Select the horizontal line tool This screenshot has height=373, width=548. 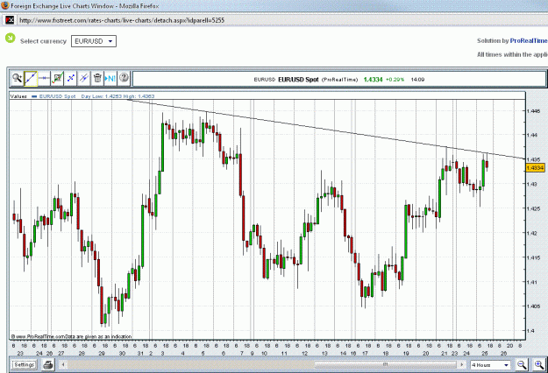tap(44, 78)
